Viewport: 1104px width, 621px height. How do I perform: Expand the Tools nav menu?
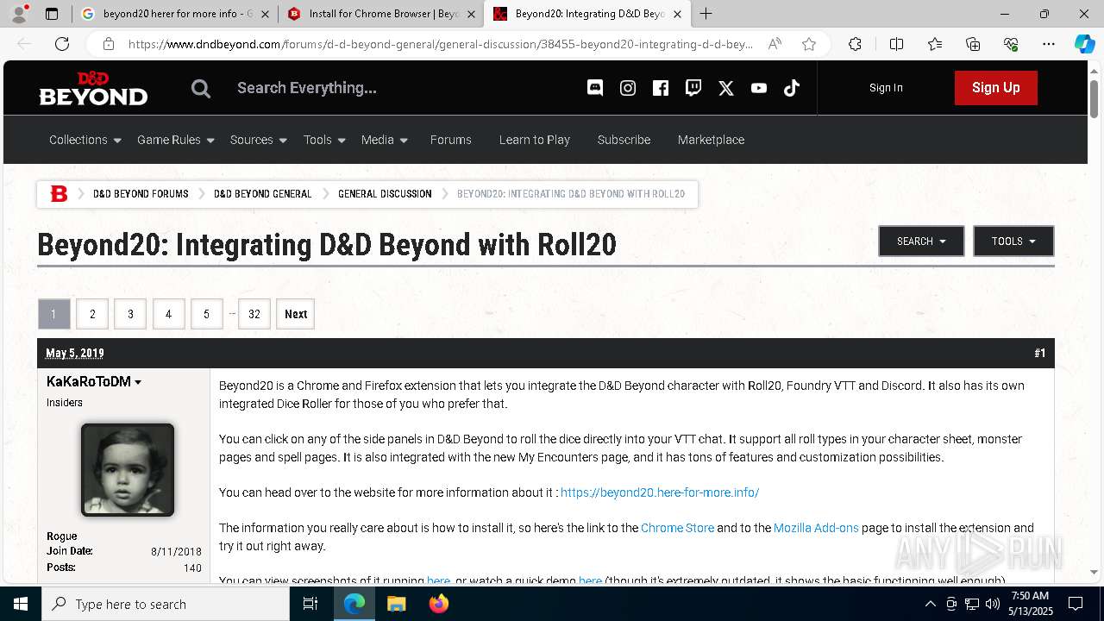(324, 140)
